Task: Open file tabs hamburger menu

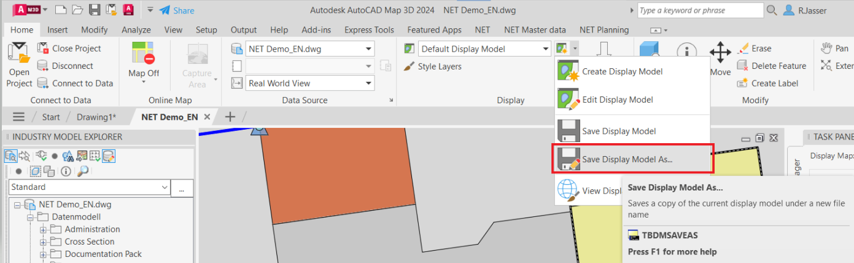Action: [x=19, y=117]
